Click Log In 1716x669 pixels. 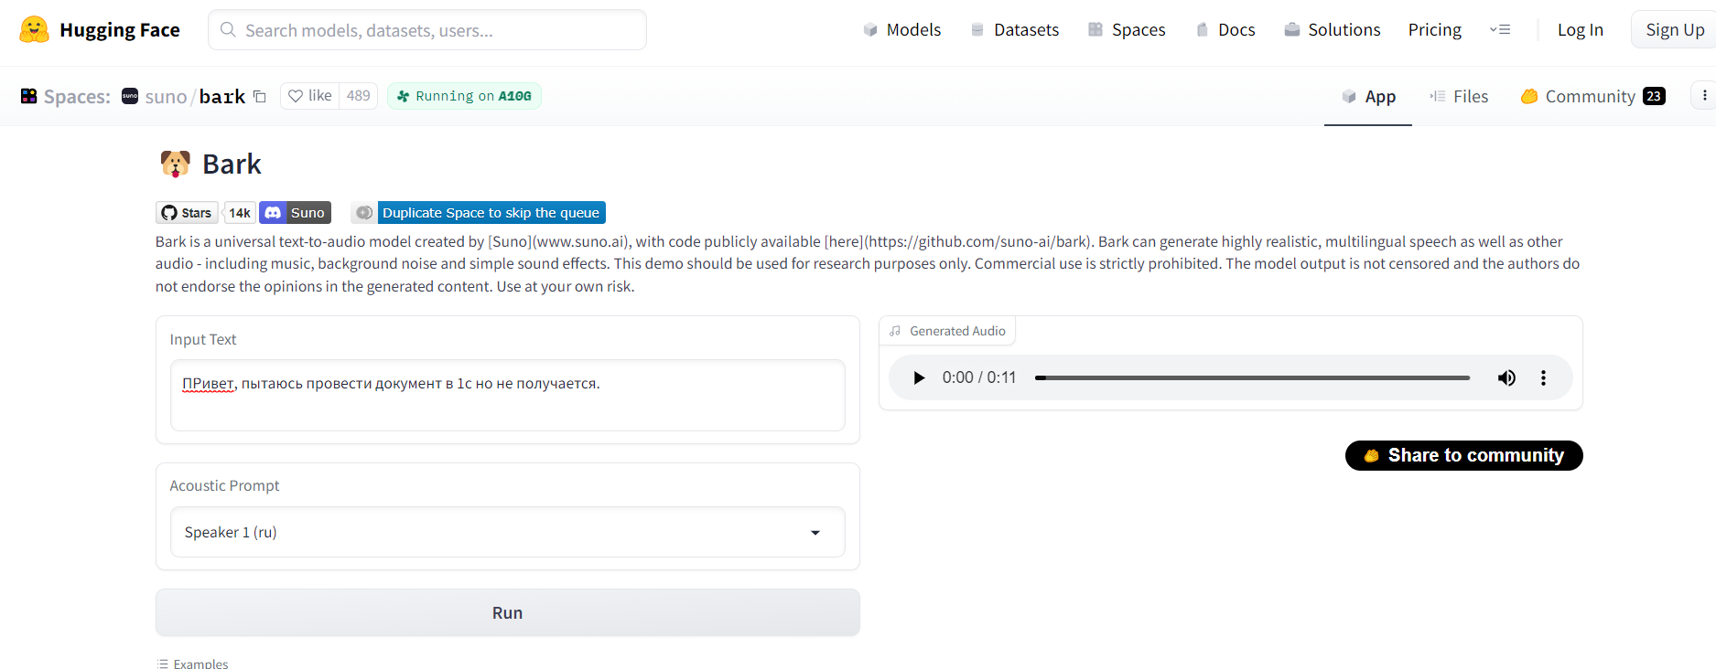tap(1581, 30)
